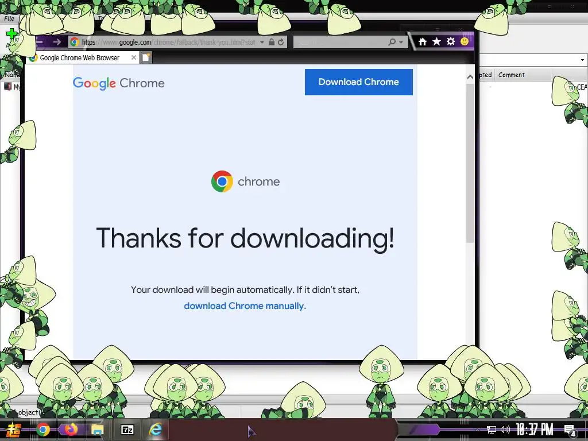Click the 10:37 PM taskbar clock
Viewport: 588px width, 441px height.
pyautogui.click(x=535, y=430)
